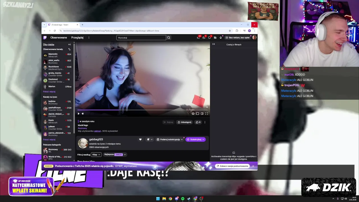Open the Najlepsze ZAWSZE sort dropdown
Viewport: 359px width, 202px height.
(x=115, y=155)
